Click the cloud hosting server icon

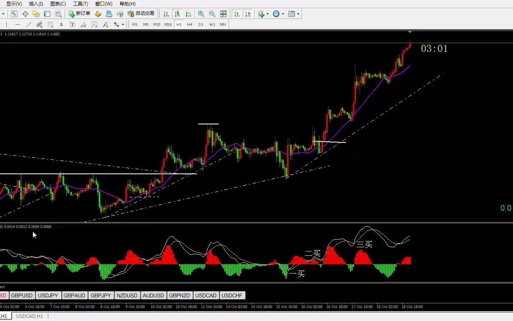(x=109, y=14)
